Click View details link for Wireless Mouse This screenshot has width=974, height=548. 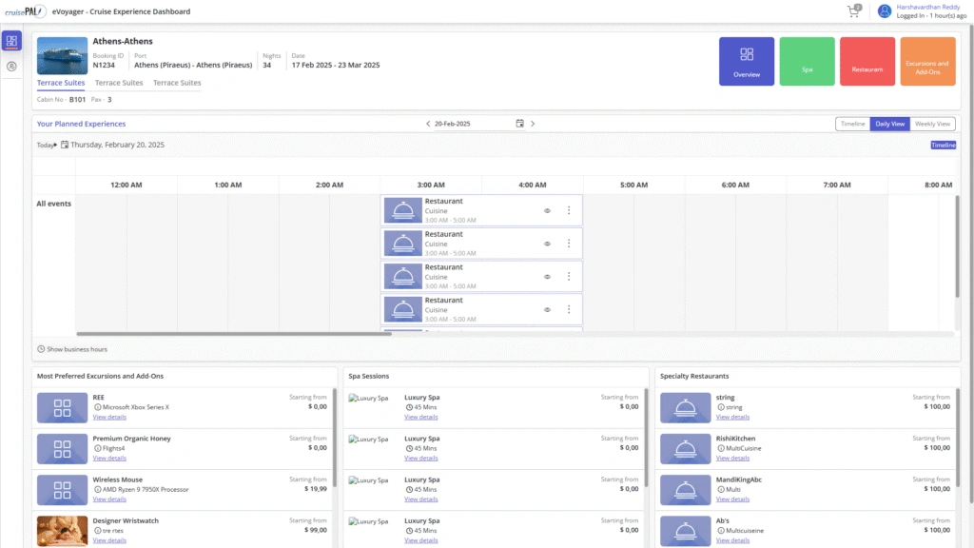click(109, 499)
